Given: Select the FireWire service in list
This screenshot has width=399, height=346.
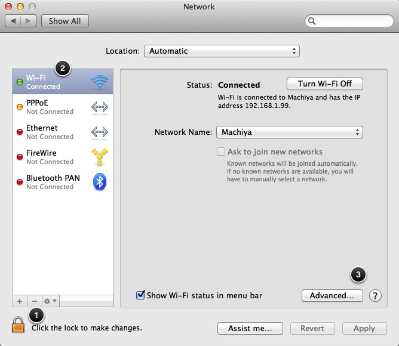Looking at the screenshot, I should click(x=63, y=157).
